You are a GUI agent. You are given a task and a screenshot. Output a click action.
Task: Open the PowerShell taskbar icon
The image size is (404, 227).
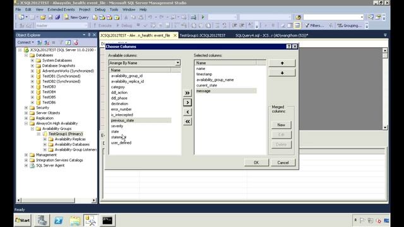pyautogui.click(x=59, y=221)
